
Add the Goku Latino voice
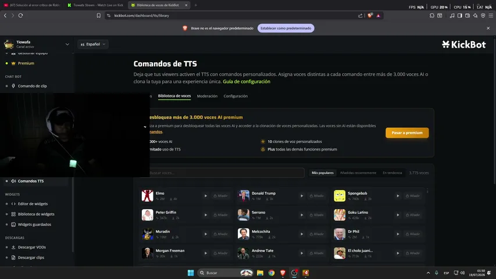coord(413,215)
